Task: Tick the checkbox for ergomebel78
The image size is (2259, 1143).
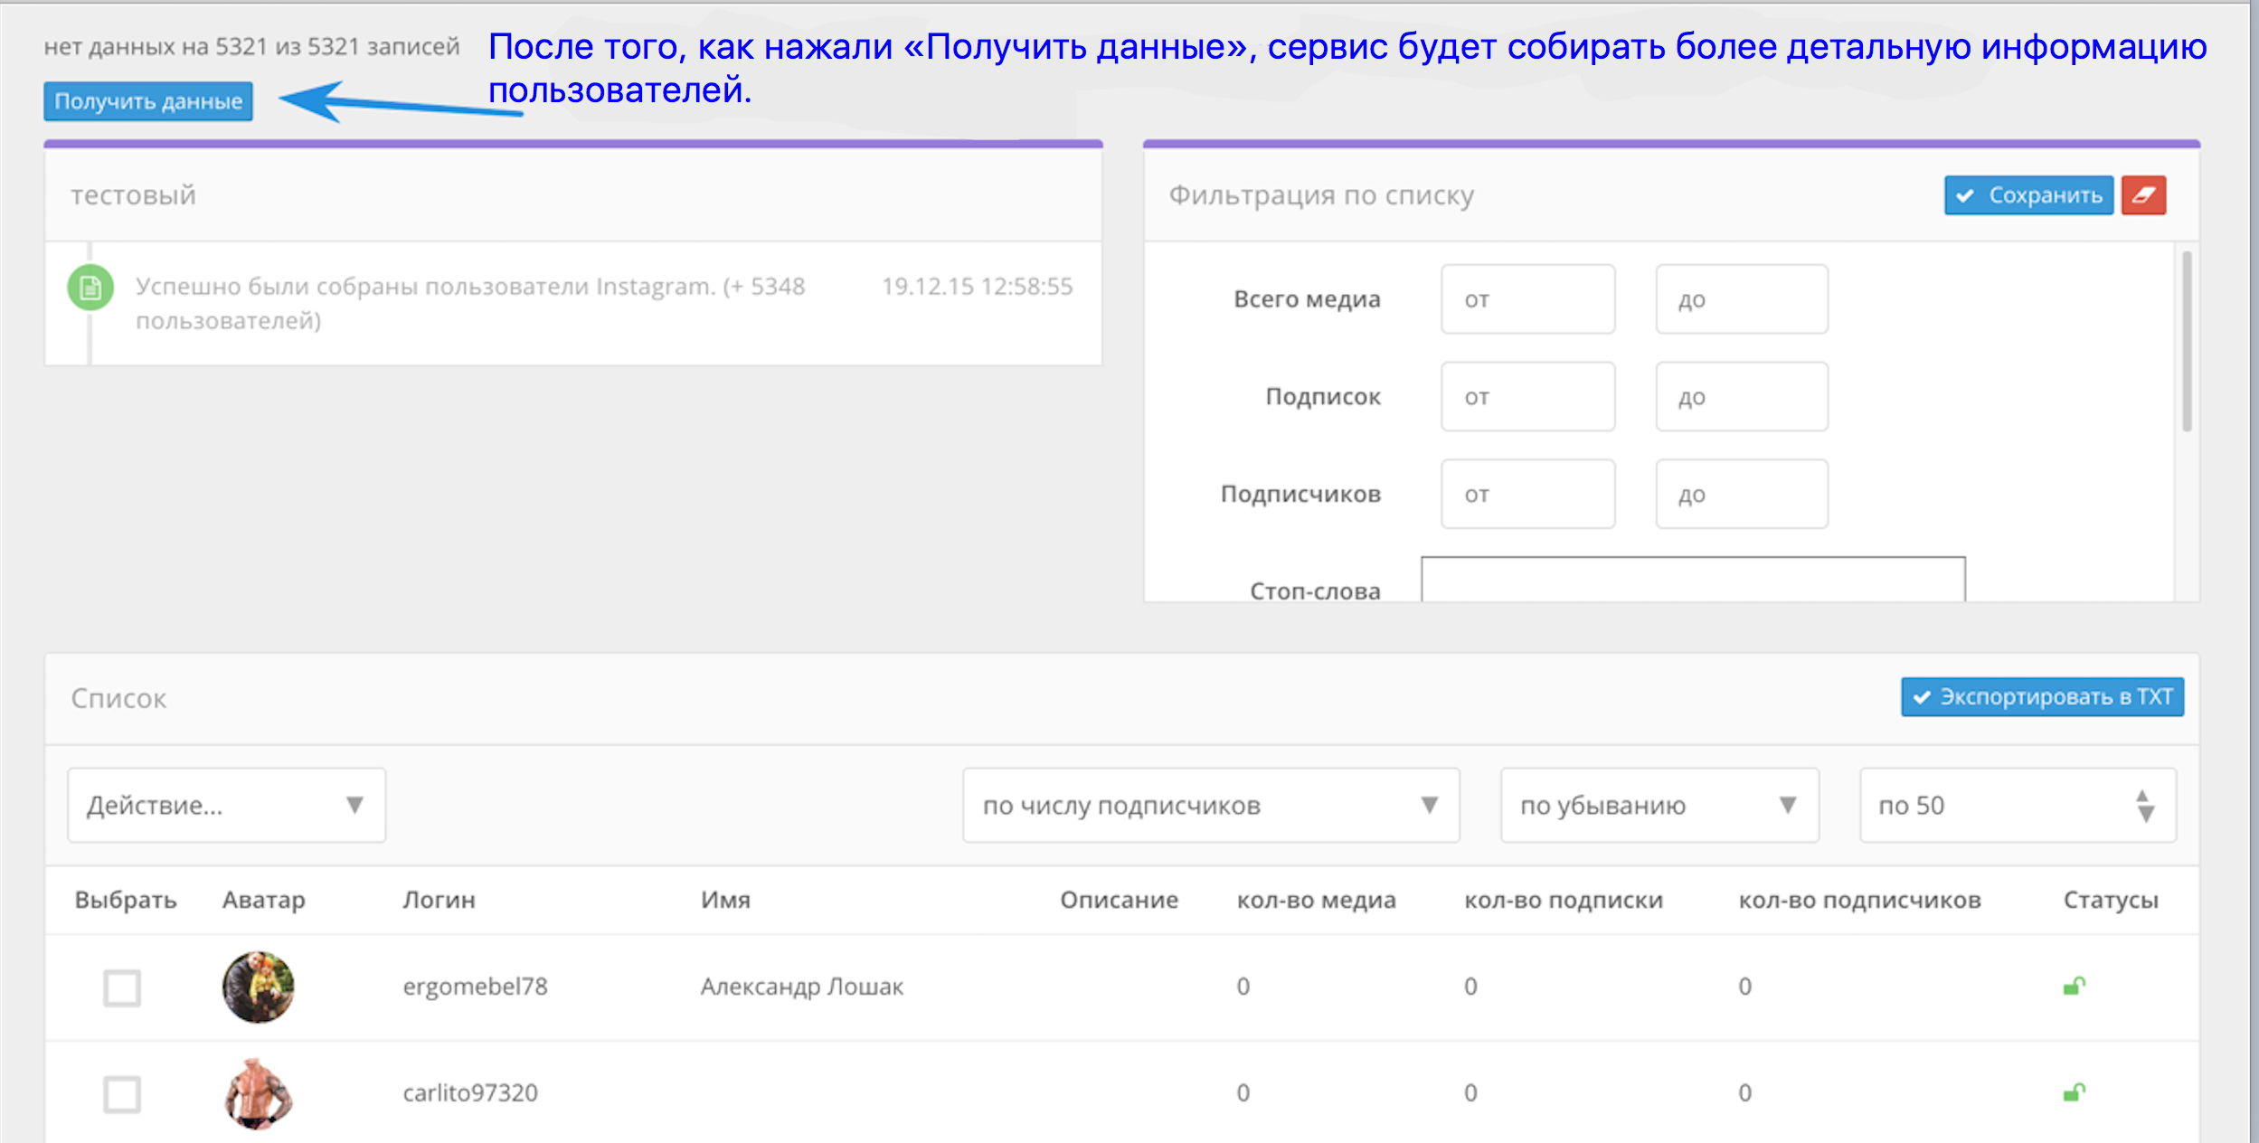Action: point(122,987)
